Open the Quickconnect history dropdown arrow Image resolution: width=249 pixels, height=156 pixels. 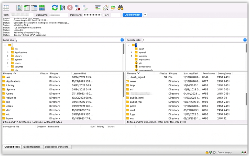pos(145,15)
